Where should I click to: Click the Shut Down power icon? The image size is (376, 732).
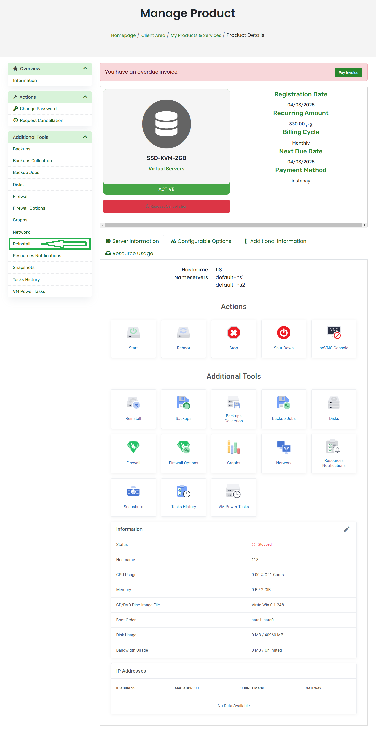pyautogui.click(x=283, y=333)
